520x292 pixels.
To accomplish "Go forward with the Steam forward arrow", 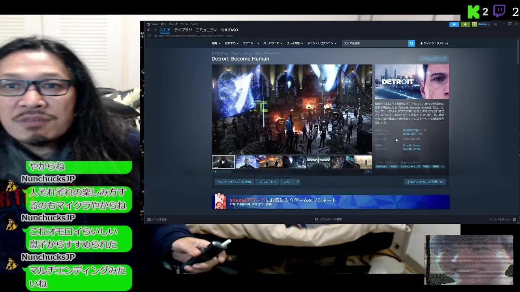I will (154, 30).
